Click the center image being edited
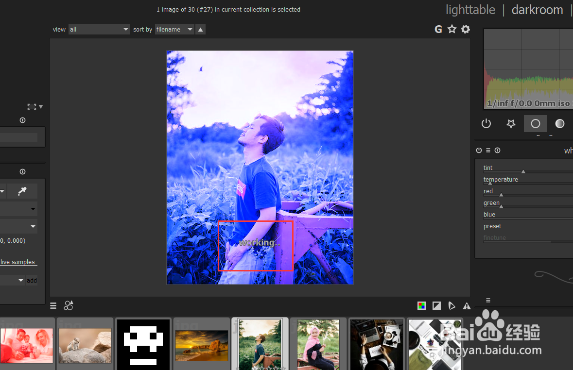The image size is (573, 370). point(260,168)
